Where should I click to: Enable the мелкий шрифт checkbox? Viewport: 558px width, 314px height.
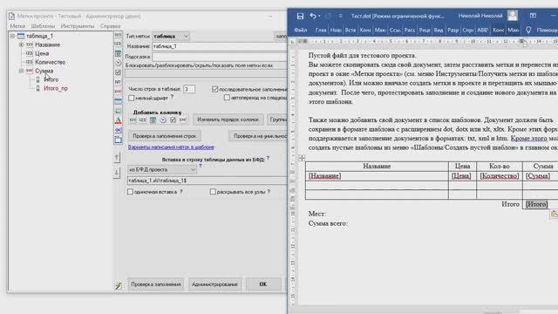[x=132, y=98]
